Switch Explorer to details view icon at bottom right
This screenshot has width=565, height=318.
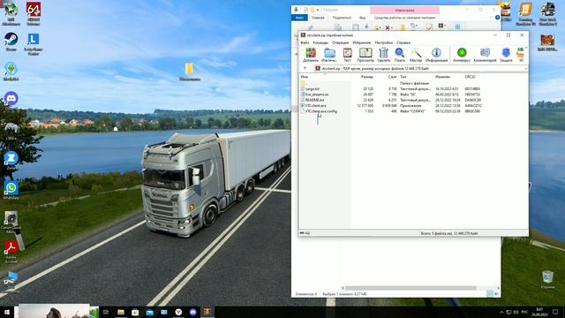click(x=490, y=294)
